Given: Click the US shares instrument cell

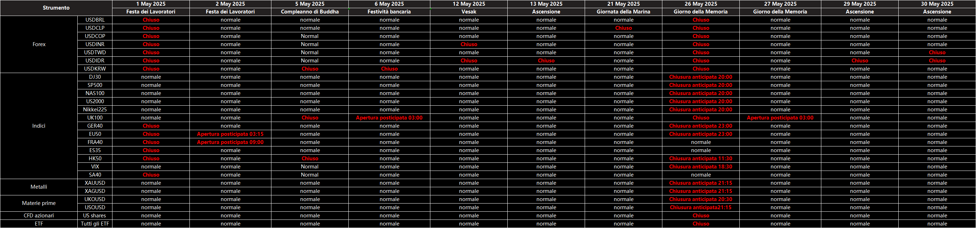Looking at the screenshot, I should (x=95, y=216).
